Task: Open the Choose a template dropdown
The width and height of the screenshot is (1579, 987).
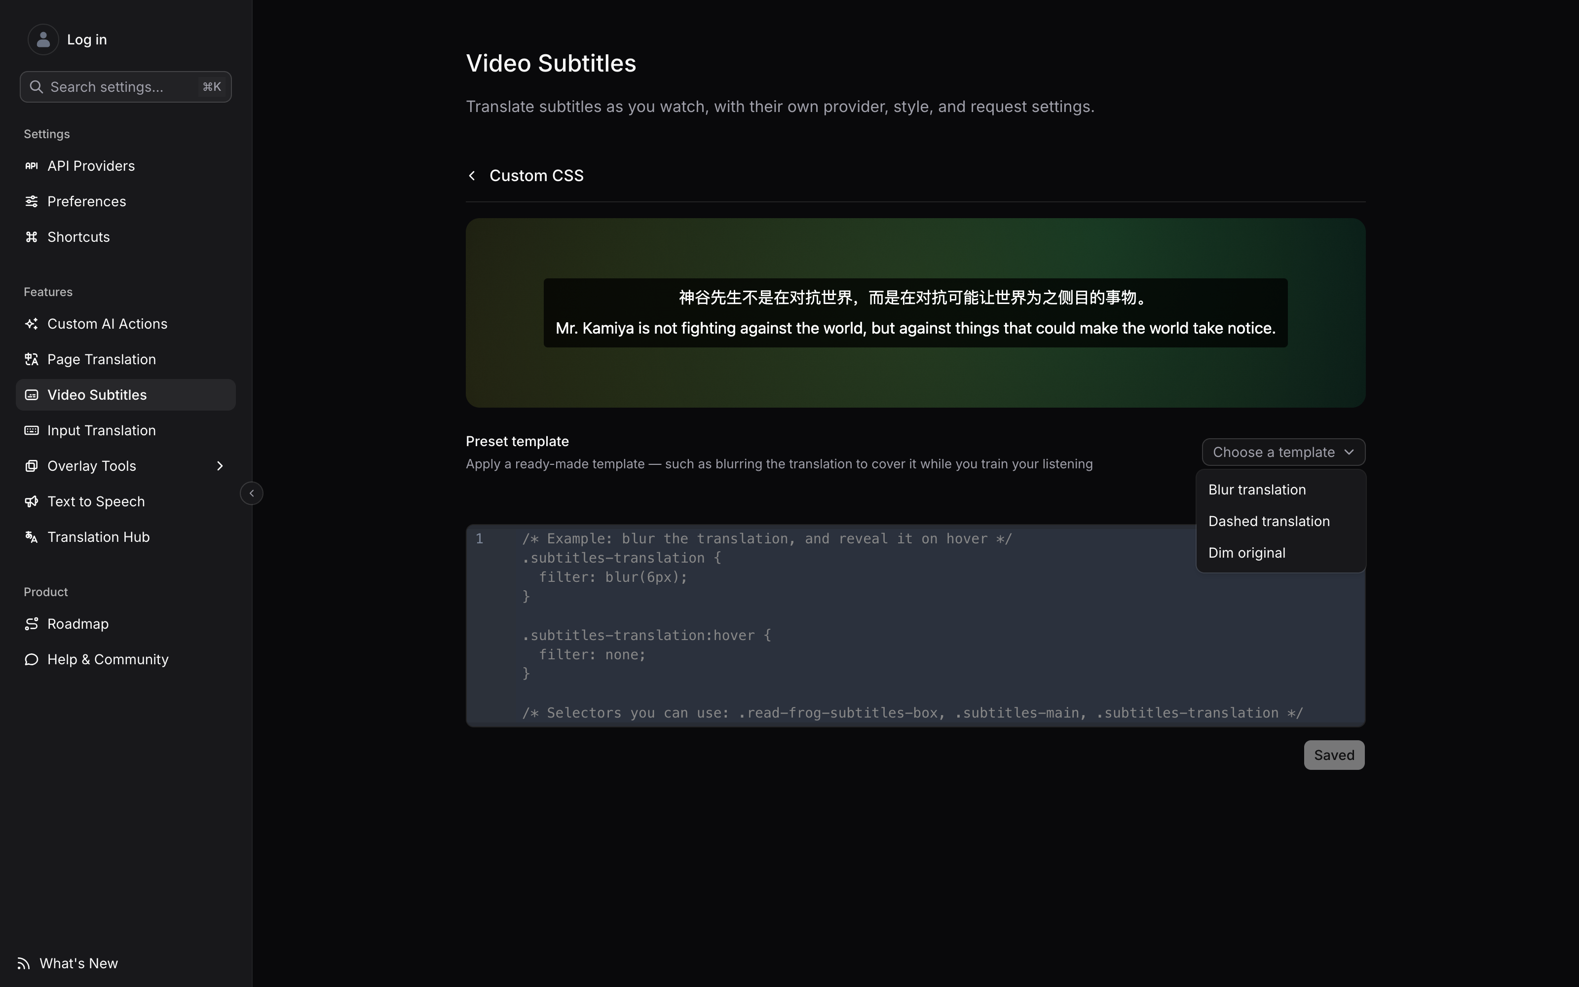Action: [1283, 453]
